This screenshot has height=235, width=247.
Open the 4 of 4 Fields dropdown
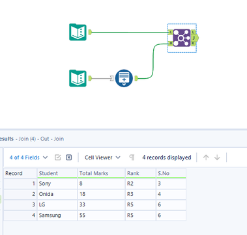pos(29,158)
